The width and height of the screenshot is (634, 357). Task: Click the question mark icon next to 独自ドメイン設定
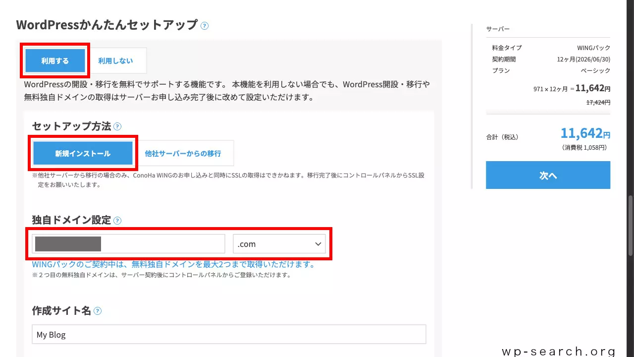point(117,220)
